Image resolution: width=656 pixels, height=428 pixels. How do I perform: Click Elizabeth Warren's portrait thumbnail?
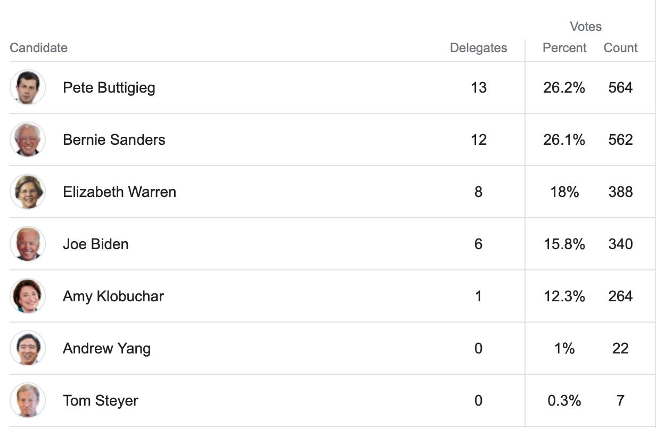click(28, 192)
